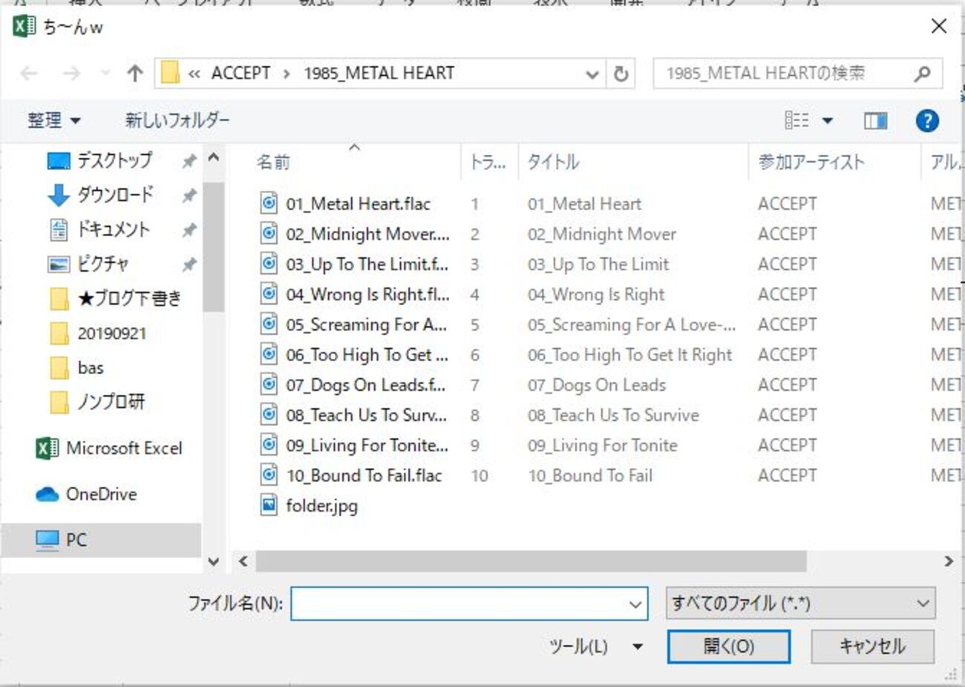The height and width of the screenshot is (687, 965).
Task: Click the 新しいフォルダー button
Action: [177, 120]
